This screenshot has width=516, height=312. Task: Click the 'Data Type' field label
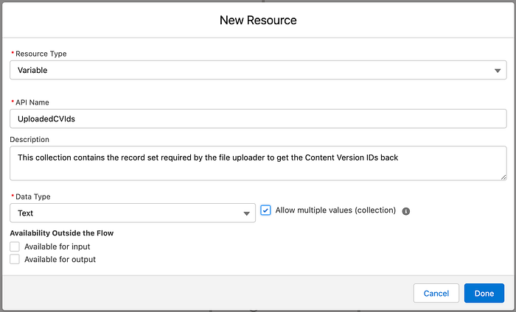[34, 197]
